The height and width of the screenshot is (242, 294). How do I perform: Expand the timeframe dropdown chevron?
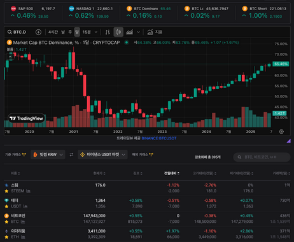(x=96, y=32)
